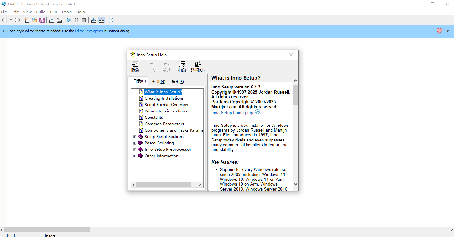Select 'Creating Installations' topic

pyautogui.click(x=164, y=98)
